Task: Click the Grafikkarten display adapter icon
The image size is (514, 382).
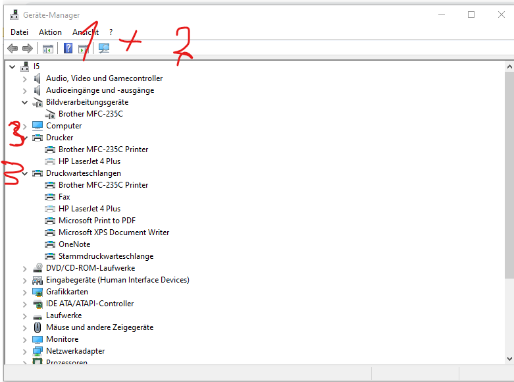Action: [38, 292]
